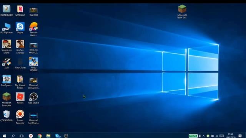Screen dimensions: 246x138
Task: Select the OBS Studio shortcut
Action: click(x=33, y=98)
